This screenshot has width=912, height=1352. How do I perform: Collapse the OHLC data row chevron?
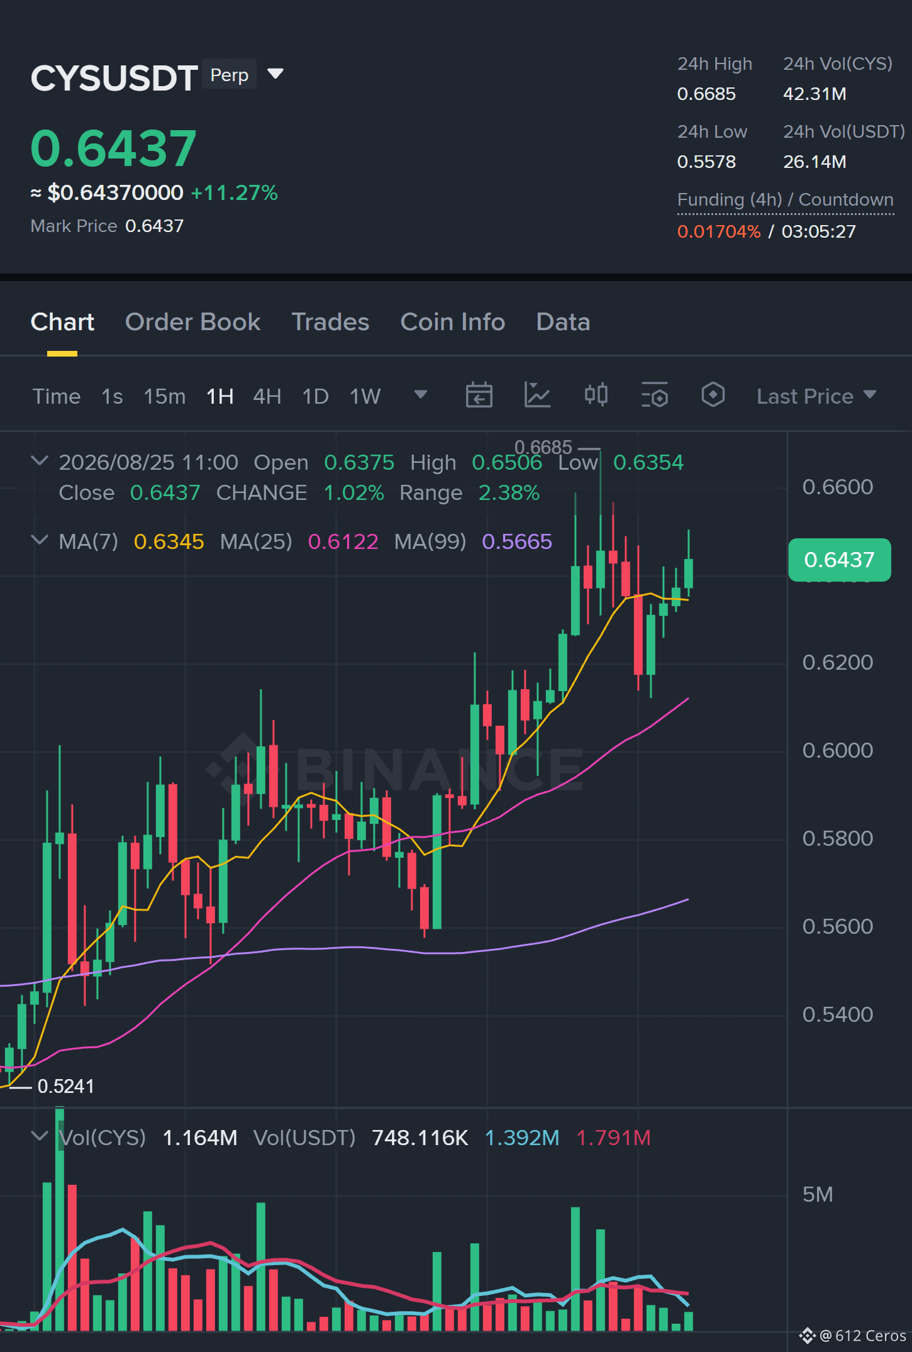(x=40, y=461)
